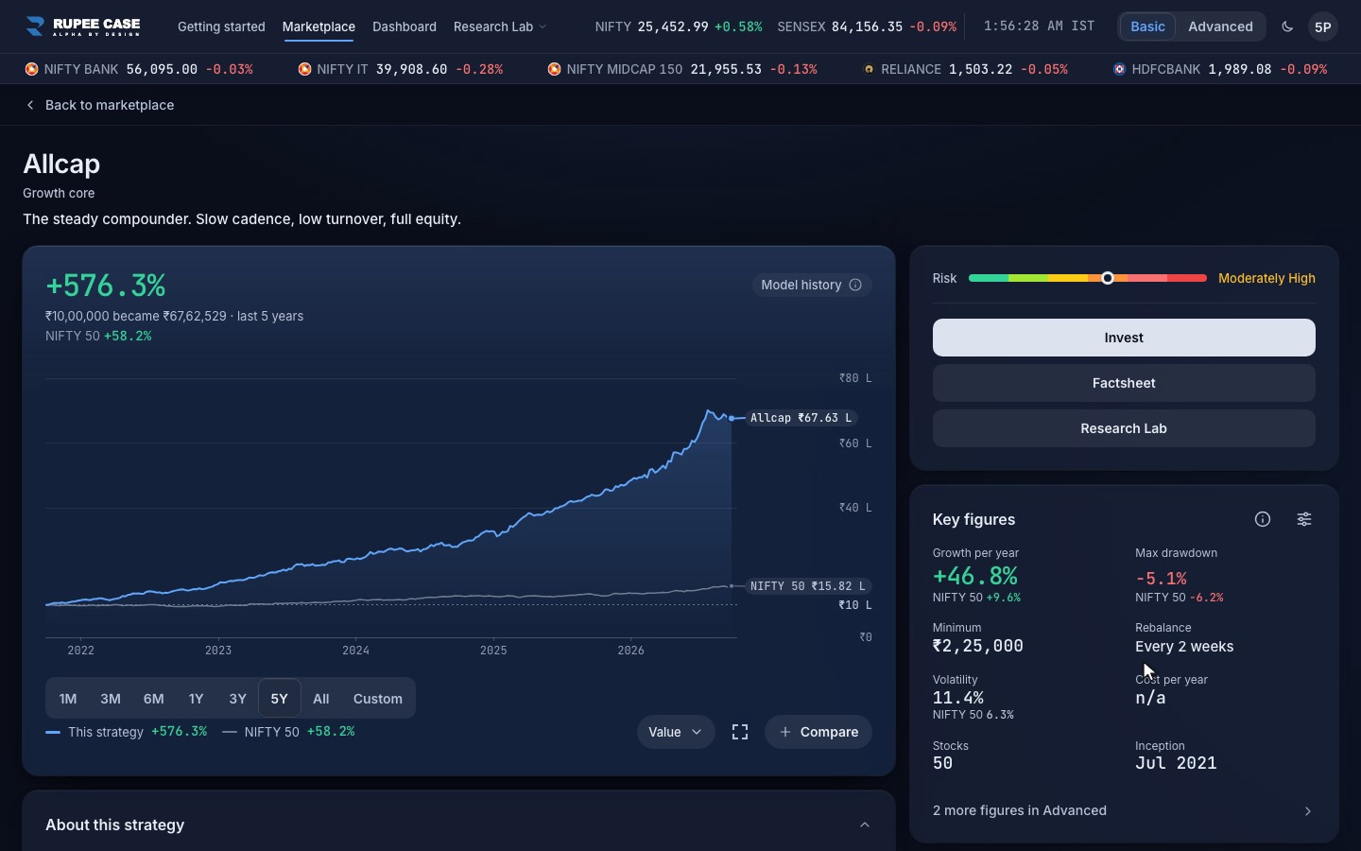Select the 1M time range
The height and width of the screenshot is (851, 1361).
coord(68,699)
